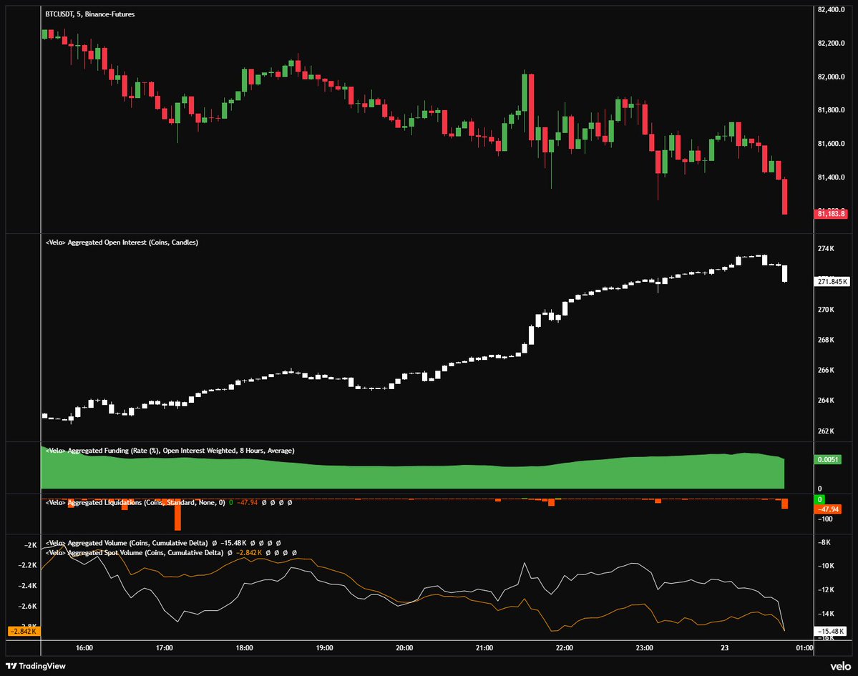858x676 pixels.
Task: Click the 22:00 time axis label
Action: click(564, 648)
